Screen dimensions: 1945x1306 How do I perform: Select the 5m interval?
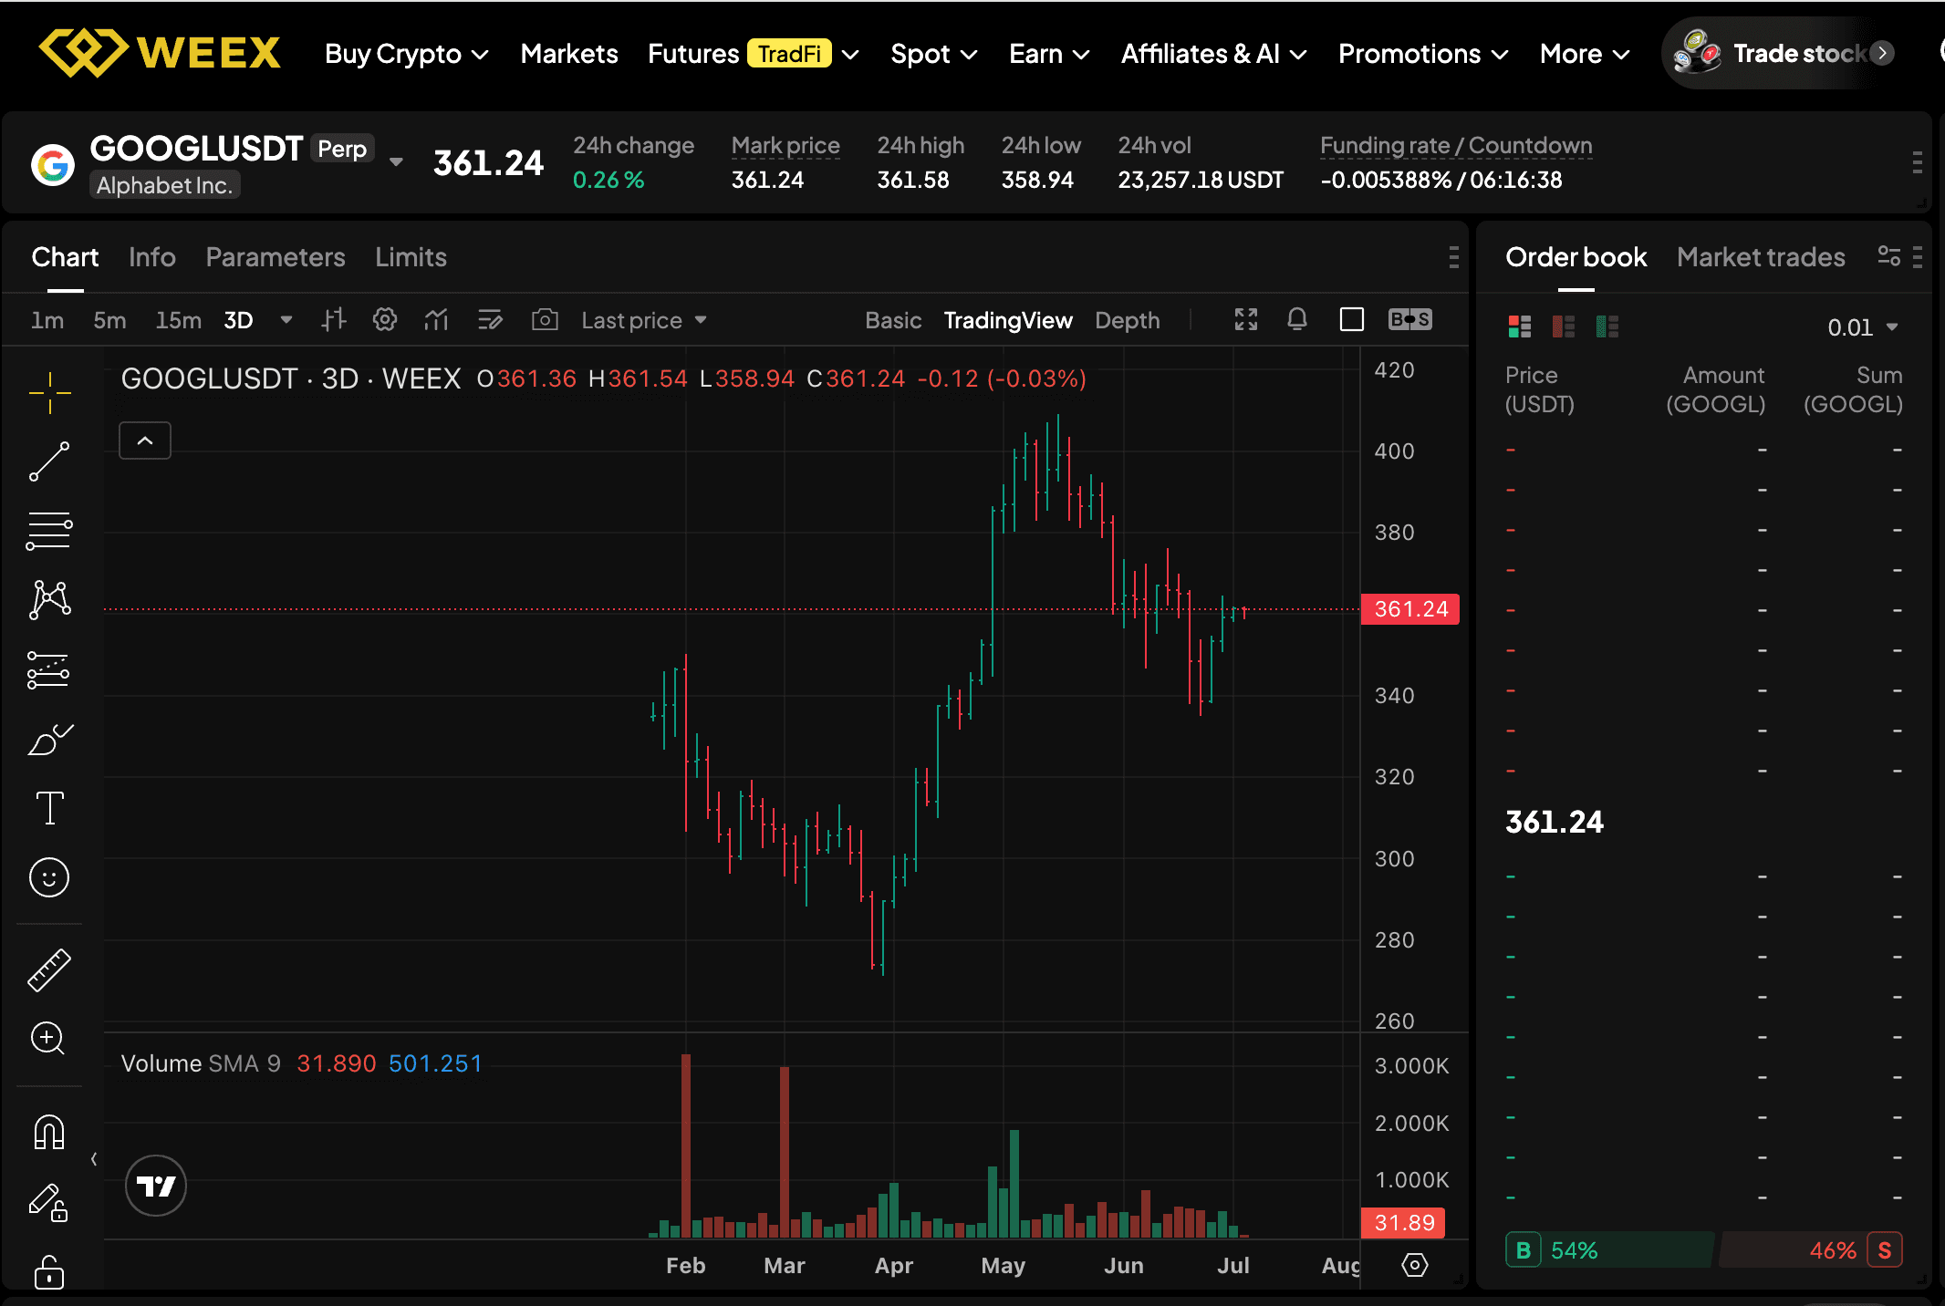[x=109, y=320]
